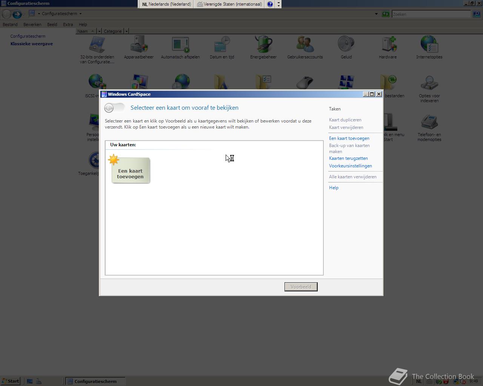The height and width of the screenshot is (386, 483).
Task: Open Beeld menu in Configuratiescherm
Action: (x=52, y=25)
